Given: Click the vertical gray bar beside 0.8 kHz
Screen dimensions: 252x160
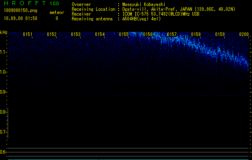Looking at the screenshot, I should (x=8, y=123).
